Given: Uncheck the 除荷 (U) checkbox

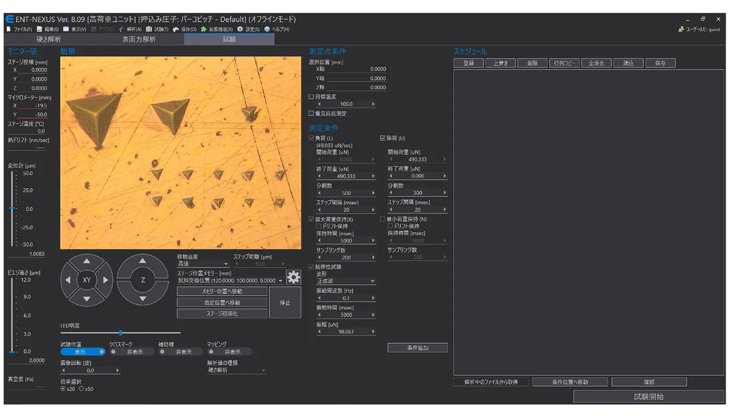Looking at the screenshot, I should tap(383, 138).
